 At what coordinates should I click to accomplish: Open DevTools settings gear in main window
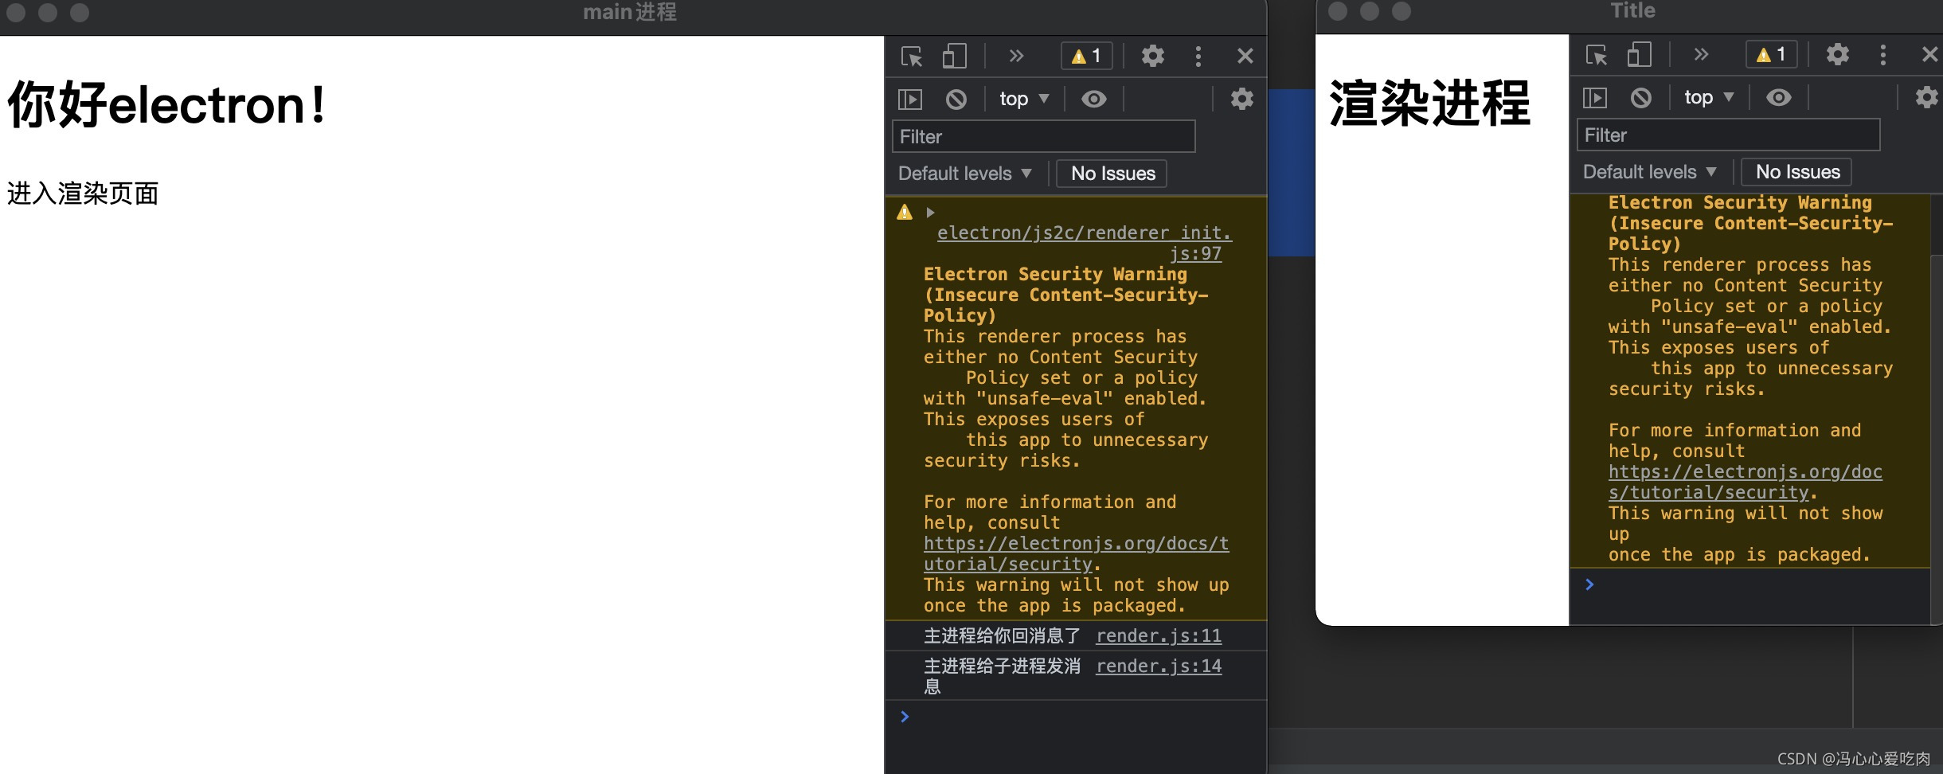1152,56
